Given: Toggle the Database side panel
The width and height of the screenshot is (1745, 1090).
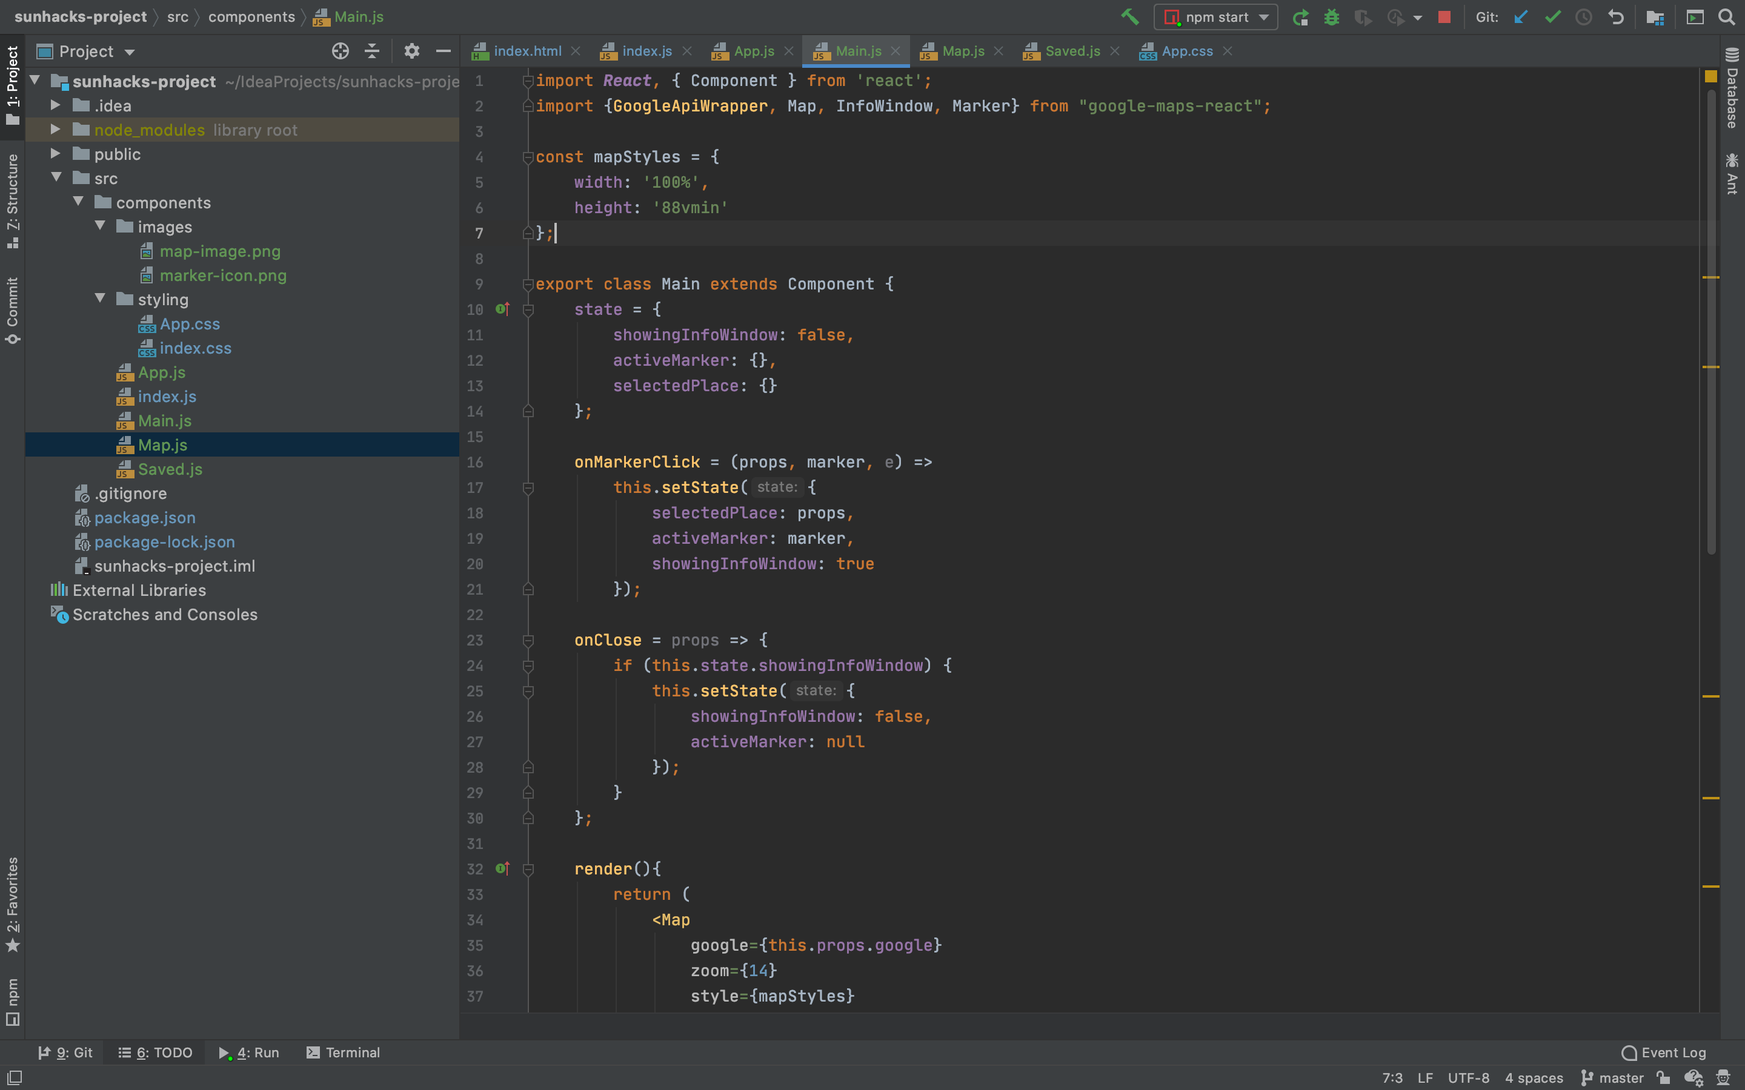Looking at the screenshot, I should (1732, 88).
